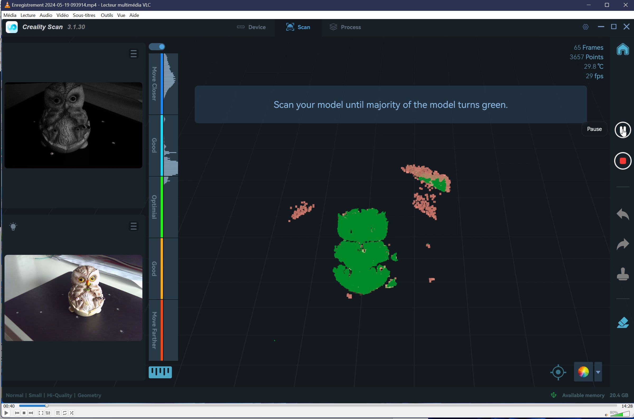Switch to the Device tab
Image resolution: width=634 pixels, height=419 pixels.
point(251,27)
